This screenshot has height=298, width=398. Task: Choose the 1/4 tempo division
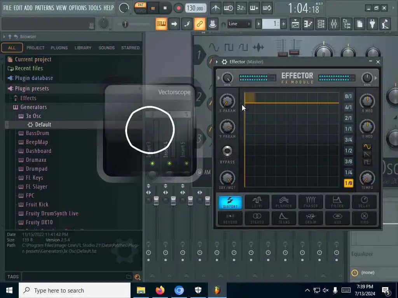pyautogui.click(x=348, y=172)
